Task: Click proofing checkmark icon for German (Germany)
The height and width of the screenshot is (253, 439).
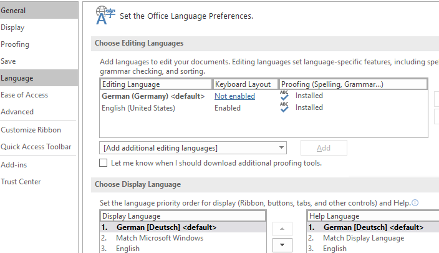Action: click(x=284, y=96)
